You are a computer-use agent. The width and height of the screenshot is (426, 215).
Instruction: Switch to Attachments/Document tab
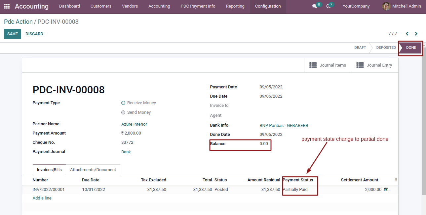[93, 170]
